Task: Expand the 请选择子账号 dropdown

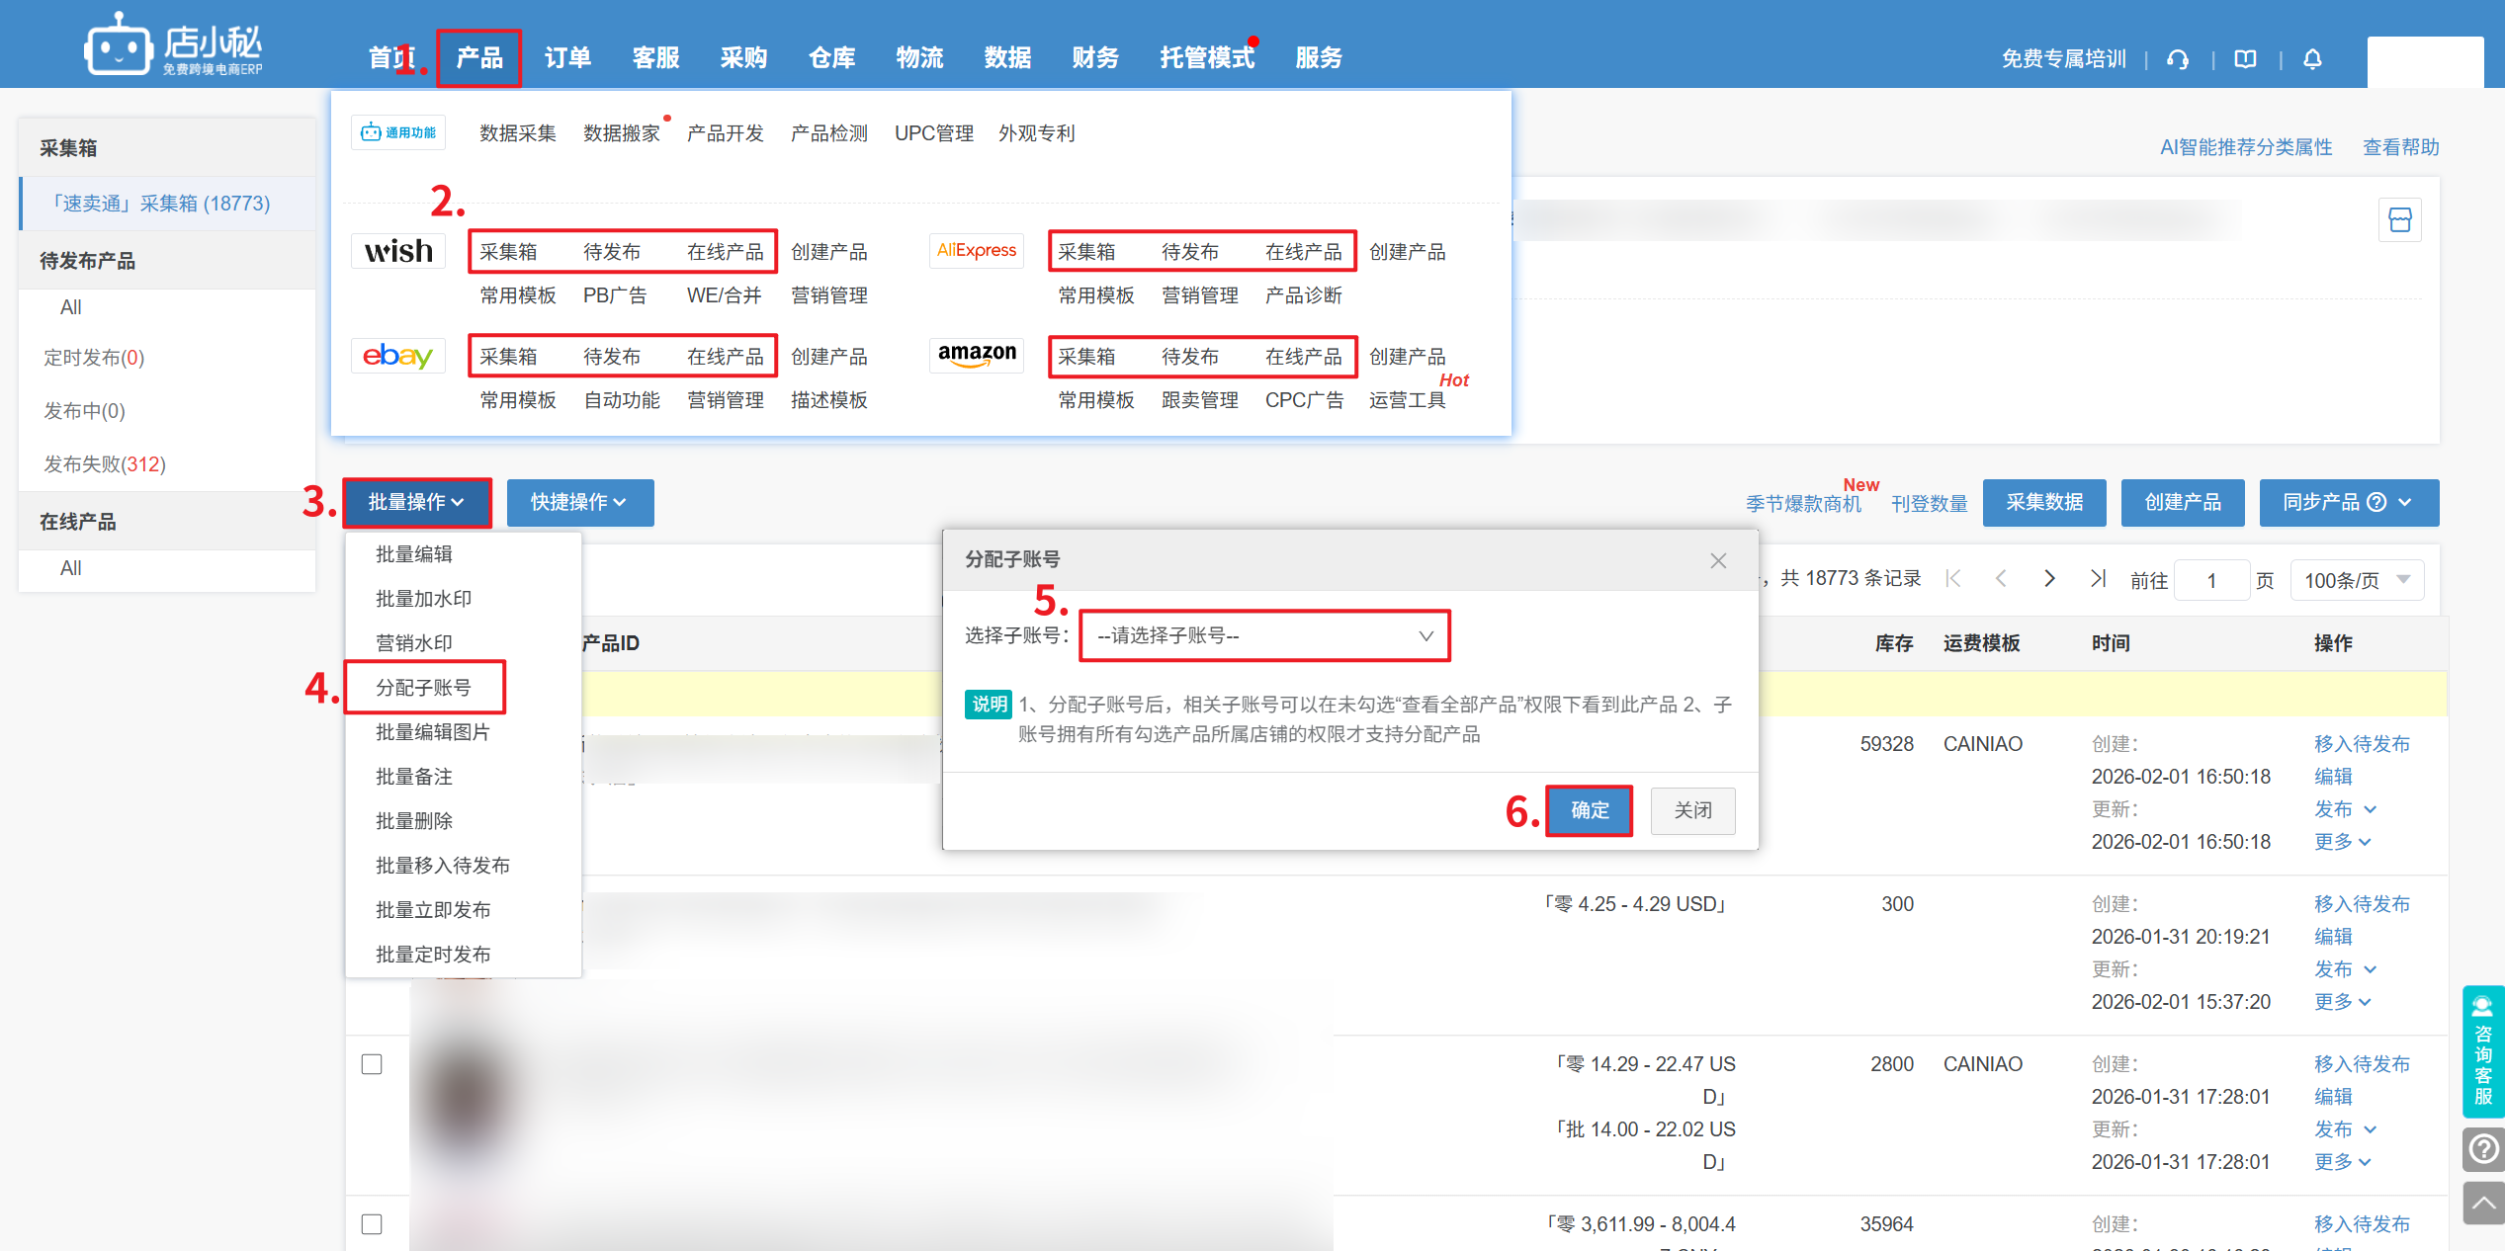Action: click(x=1264, y=635)
